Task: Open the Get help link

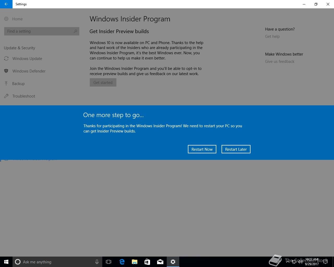Action: pos(272,37)
